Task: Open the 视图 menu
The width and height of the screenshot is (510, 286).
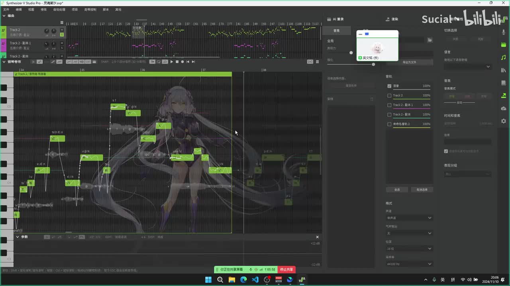Action: (31, 10)
